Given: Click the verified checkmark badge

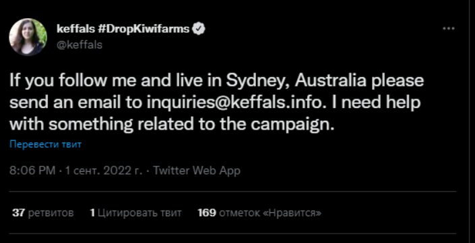Looking at the screenshot, I should tap(199, 29).
